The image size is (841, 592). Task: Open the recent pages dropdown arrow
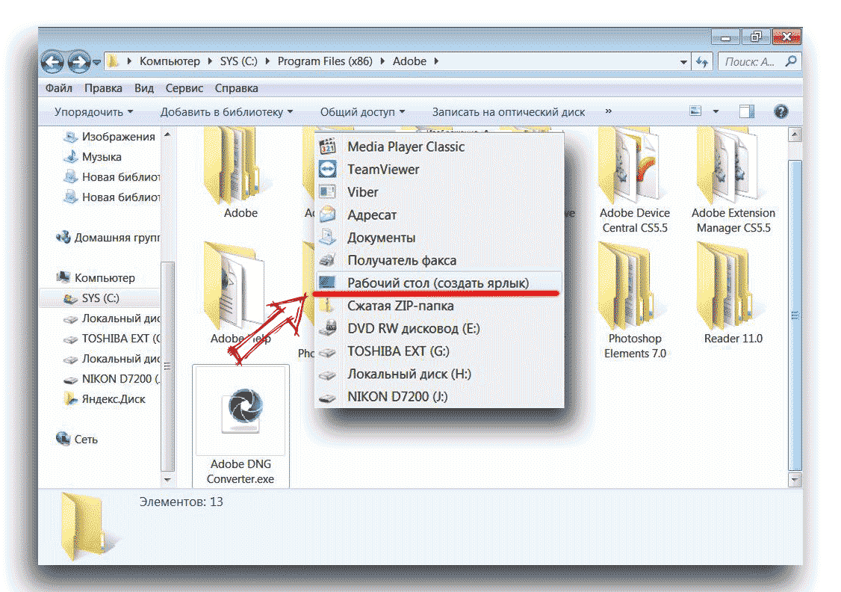click(96, 62)
